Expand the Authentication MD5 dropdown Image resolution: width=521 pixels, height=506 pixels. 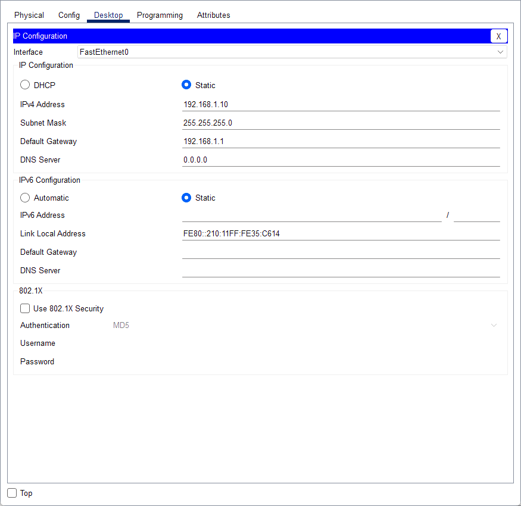(x=304, y=325)
